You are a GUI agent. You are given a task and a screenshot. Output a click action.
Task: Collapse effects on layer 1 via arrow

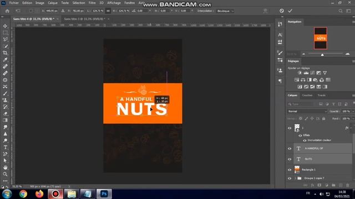coord(351,128)
